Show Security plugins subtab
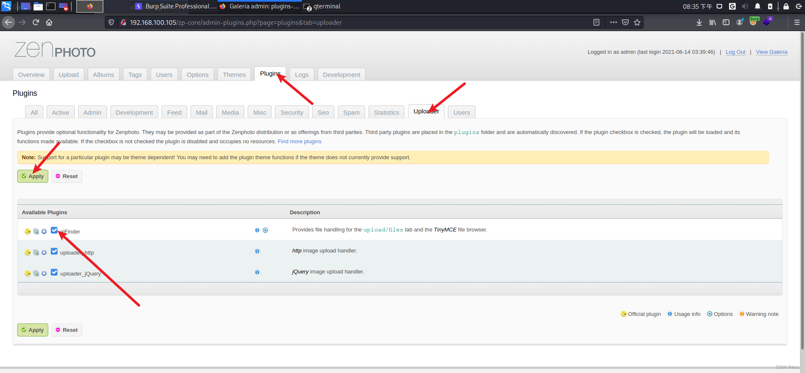 pos(292,112)
